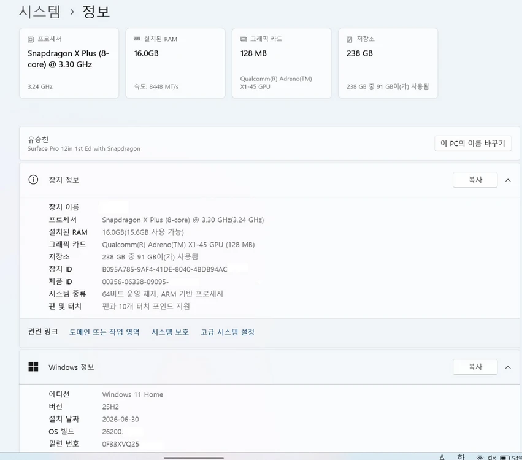
Task: Select serial number 0F33XVQ25
Action: coord(121,443)
